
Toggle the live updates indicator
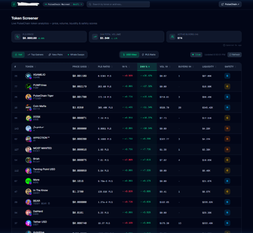(x=196, y=55)
